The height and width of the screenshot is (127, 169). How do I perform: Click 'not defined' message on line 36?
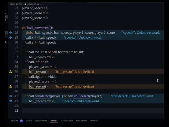74,72
